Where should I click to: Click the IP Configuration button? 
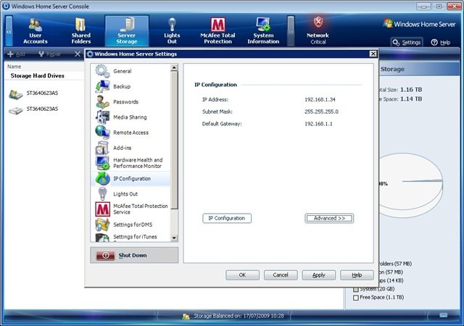click(227, 218)
